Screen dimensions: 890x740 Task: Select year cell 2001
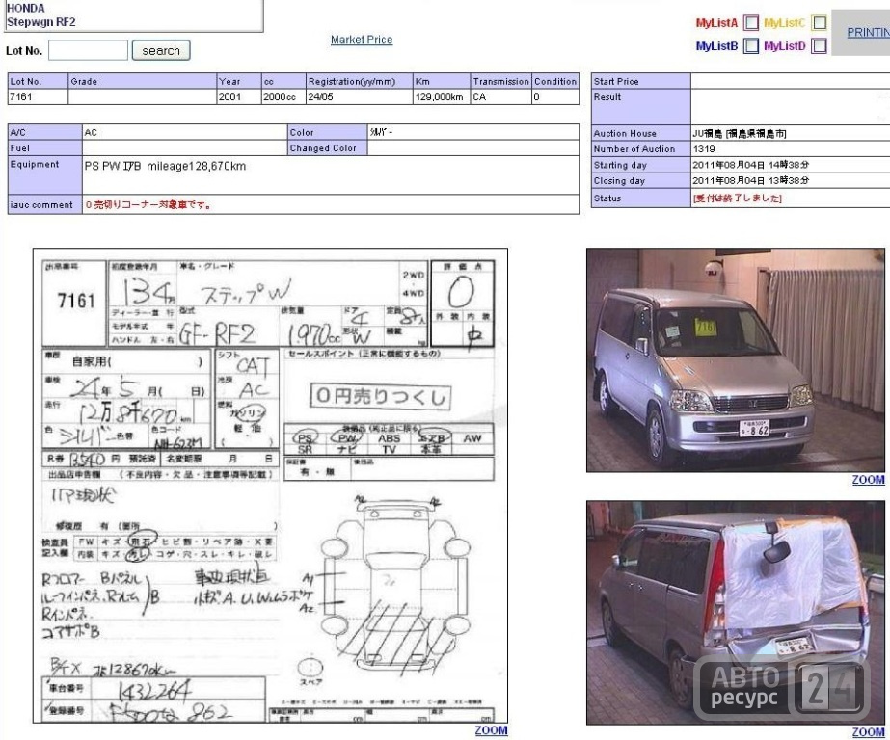(x=239, y=97)
